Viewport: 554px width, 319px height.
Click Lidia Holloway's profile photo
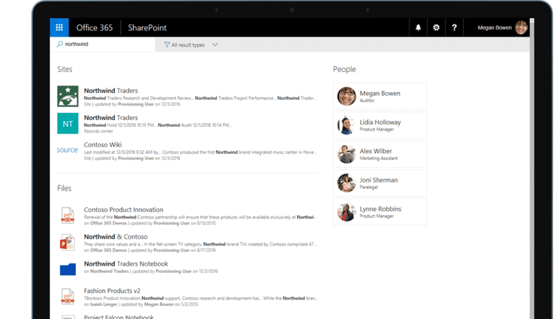coord(346,125)
